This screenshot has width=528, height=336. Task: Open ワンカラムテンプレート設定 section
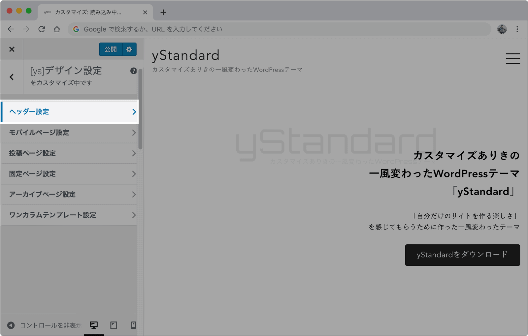[69, 215]
